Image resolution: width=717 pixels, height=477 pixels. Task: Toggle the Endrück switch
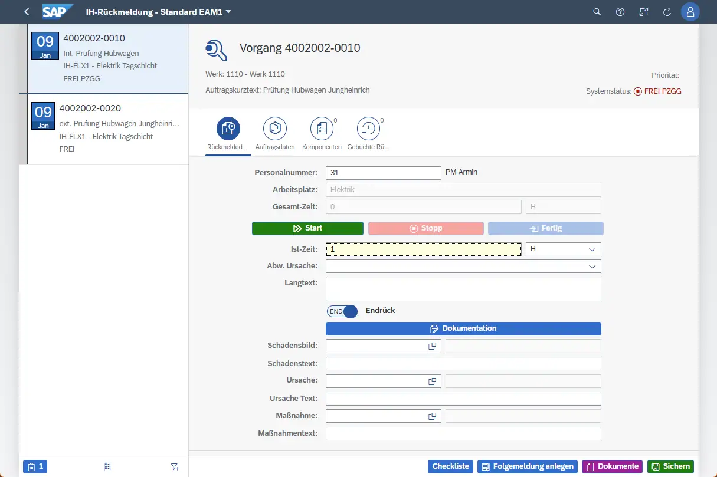pos(342,311)
